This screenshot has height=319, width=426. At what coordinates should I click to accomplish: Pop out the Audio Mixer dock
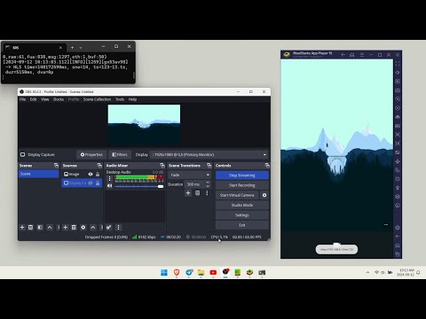[162, 166]
